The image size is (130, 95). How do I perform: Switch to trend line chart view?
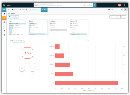[122, 10]
